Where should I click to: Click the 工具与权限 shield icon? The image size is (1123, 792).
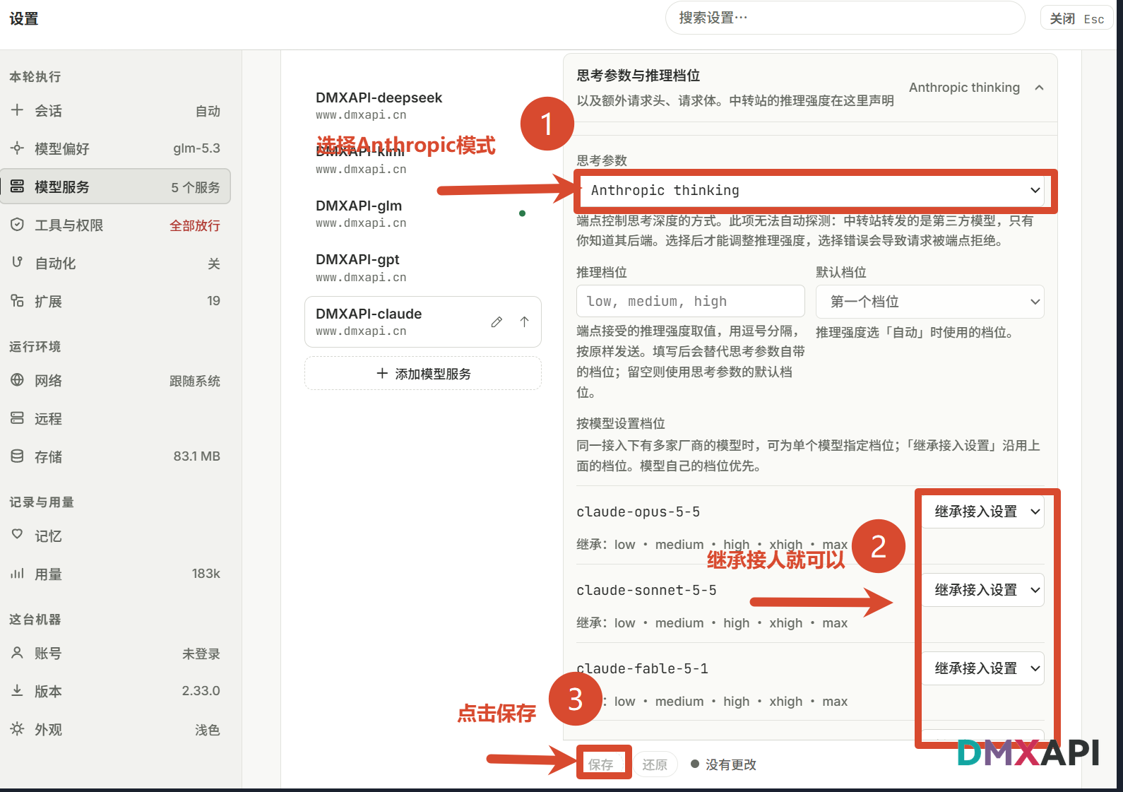tap(17, 225)
